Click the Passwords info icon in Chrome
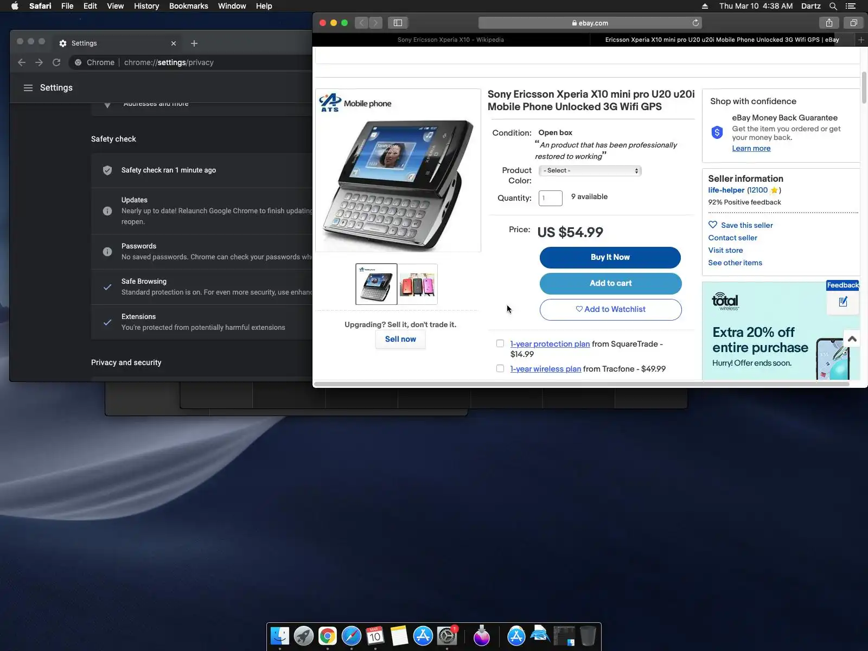The image size is (868, 651). (x=107, y=252)
